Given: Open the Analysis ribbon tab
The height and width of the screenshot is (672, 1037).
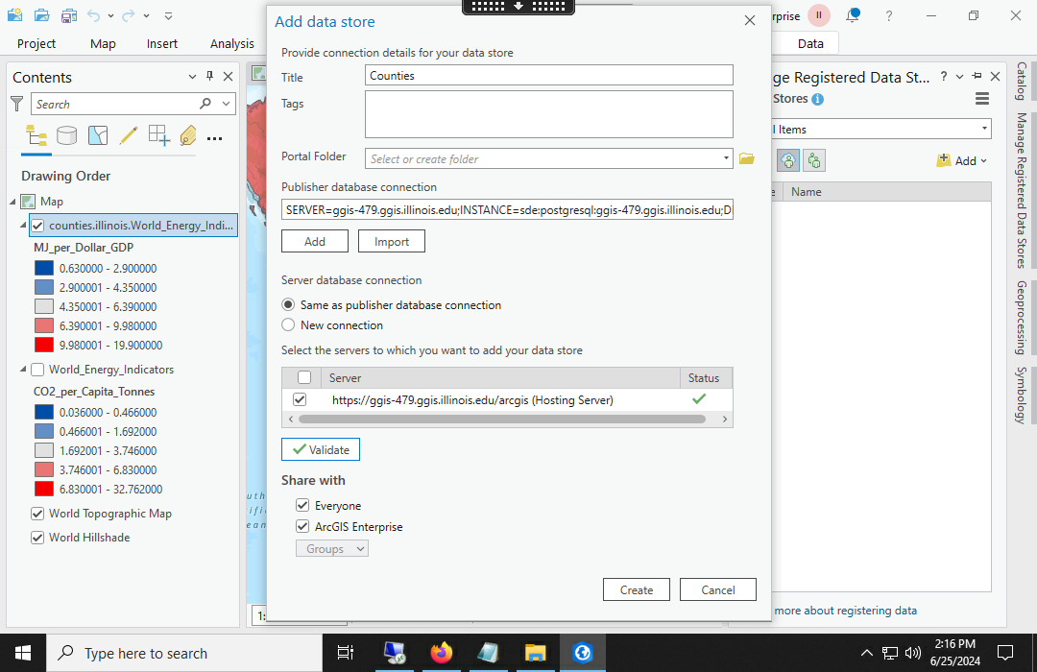Looking at the screenshot, I should [x=231, y=43].
